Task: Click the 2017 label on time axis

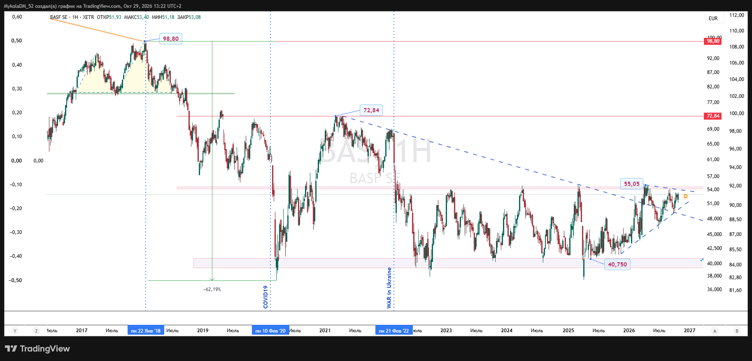Action: 81,331
